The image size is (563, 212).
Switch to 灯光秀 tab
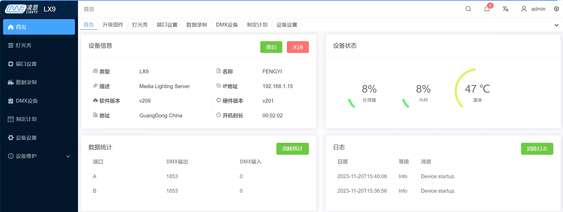tap(140, 25)
